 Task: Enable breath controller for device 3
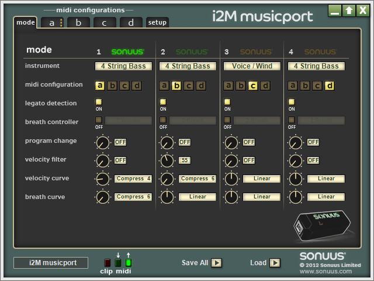(x=227, y=120)
